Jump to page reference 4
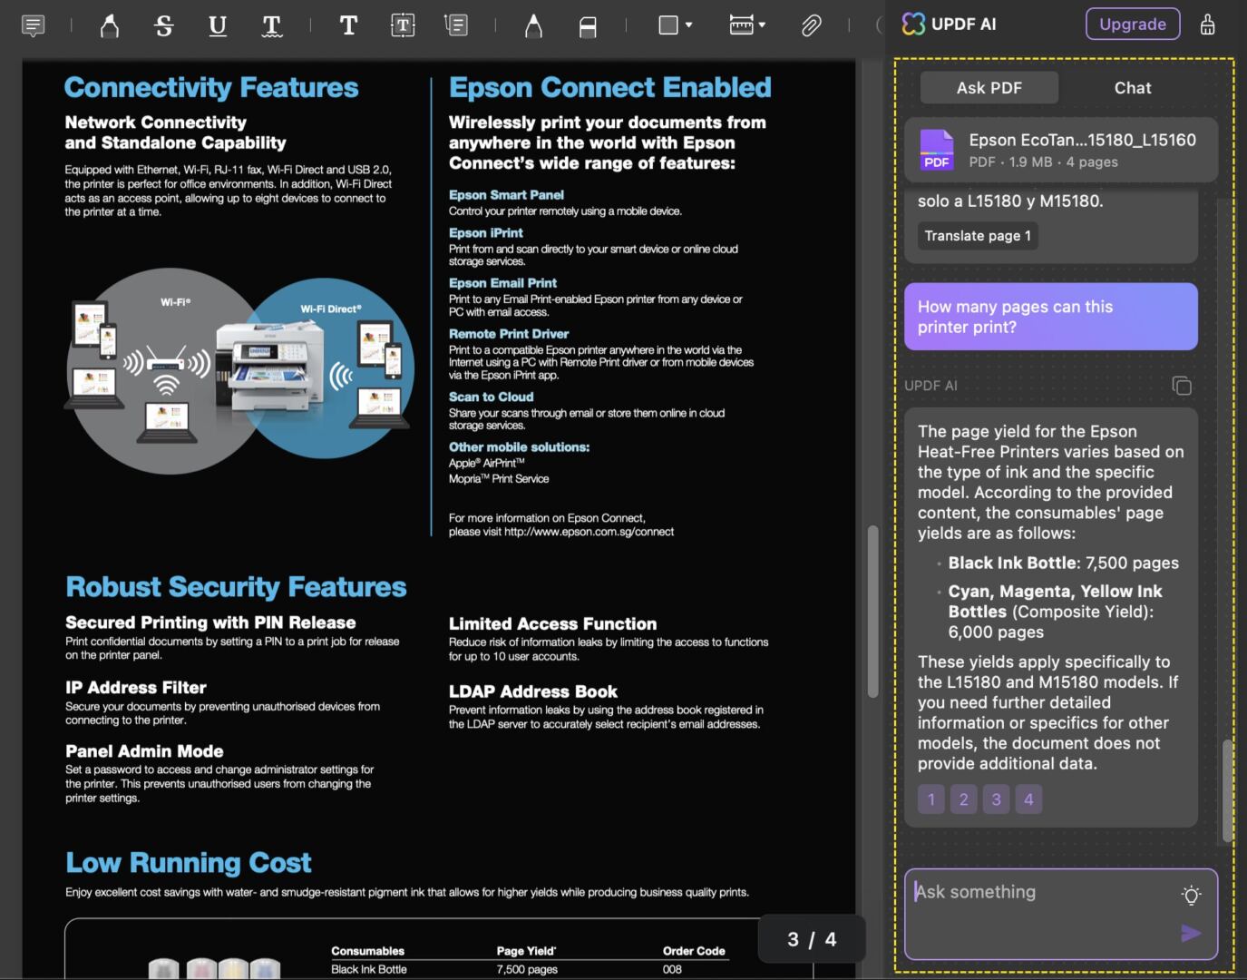1247x980 pixels. point(1028,799)
